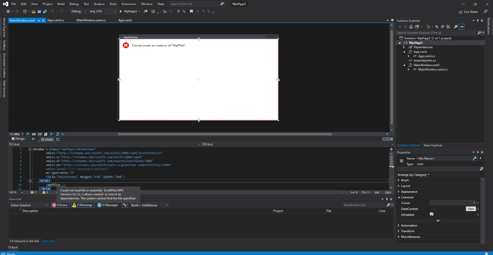Viewport: 493px width, 255px height.
Task: Check the IsEnabled checkbox in Properties
Action: (x=432, y=214)
